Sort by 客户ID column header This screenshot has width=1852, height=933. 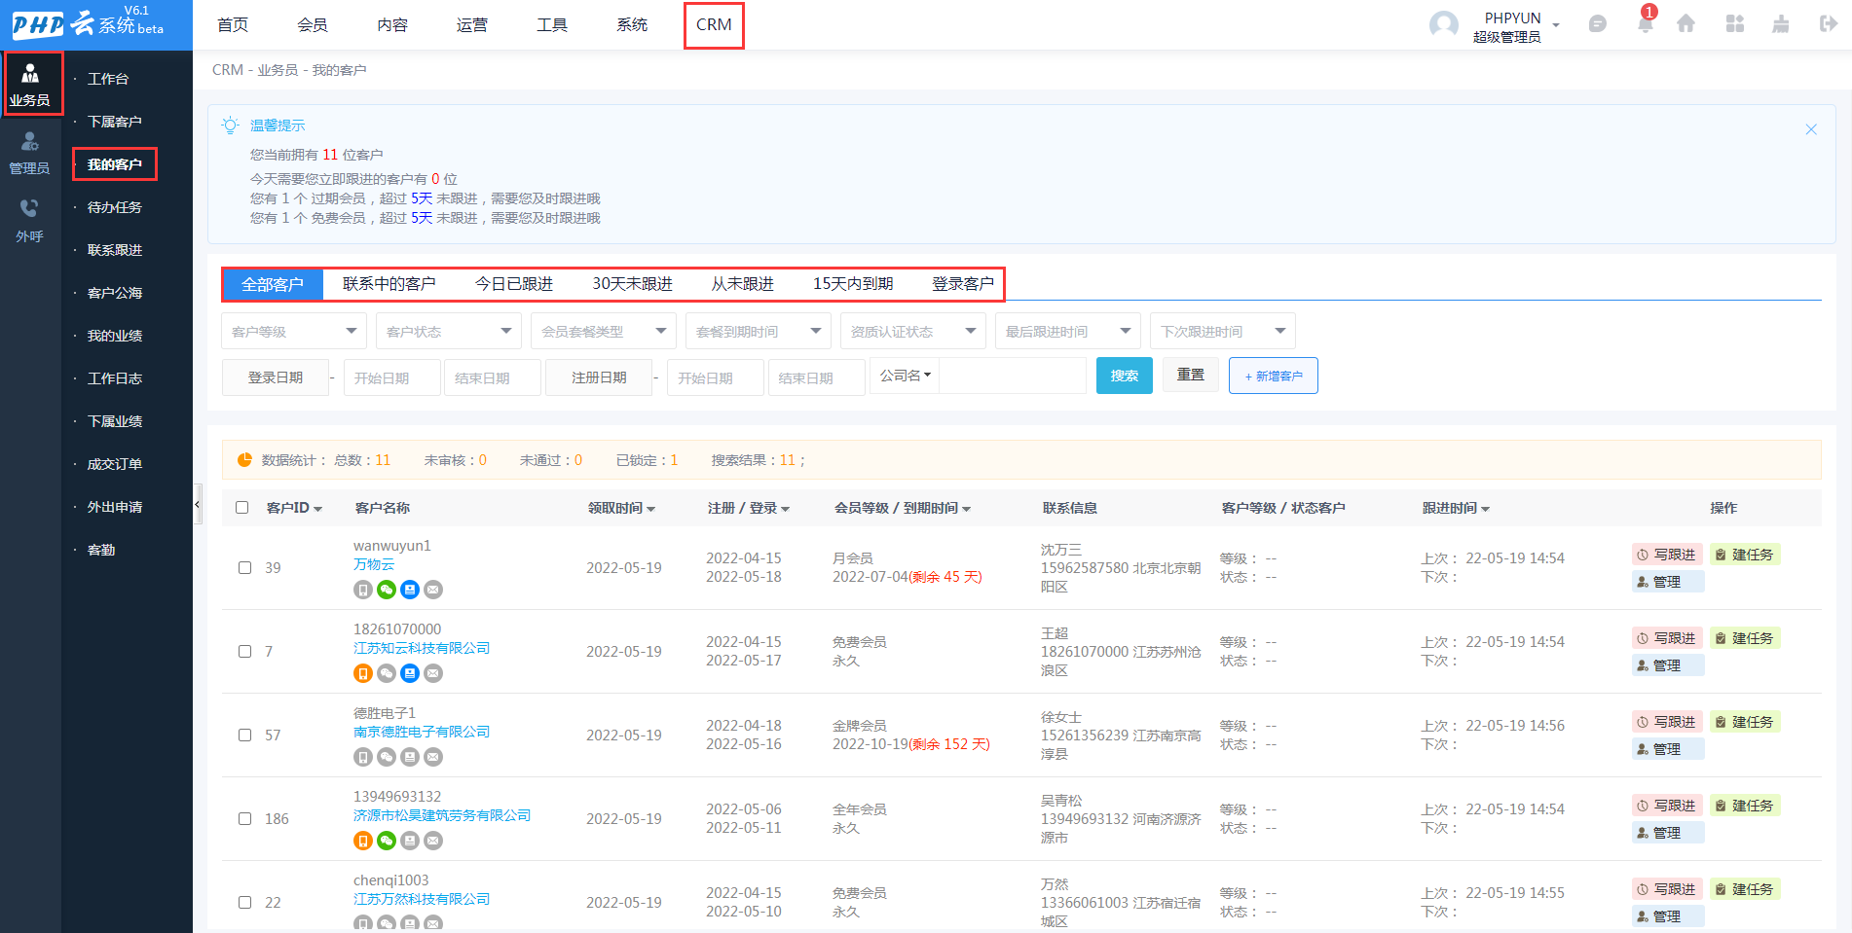294,508
